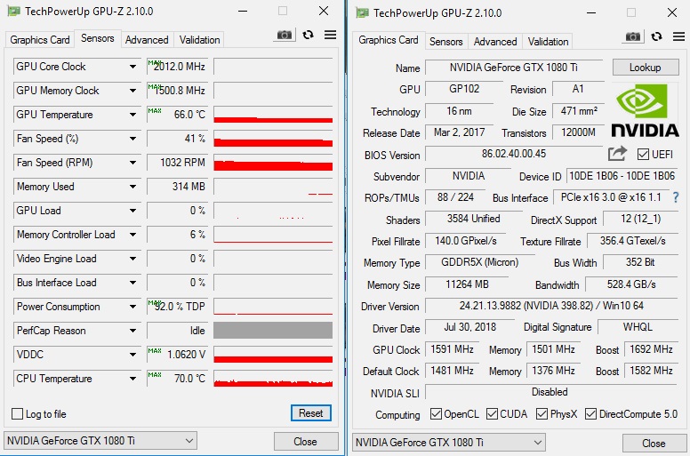Click the GPU name field 'NVIDIA GeForce GTX 1080 Ti'

514,68
